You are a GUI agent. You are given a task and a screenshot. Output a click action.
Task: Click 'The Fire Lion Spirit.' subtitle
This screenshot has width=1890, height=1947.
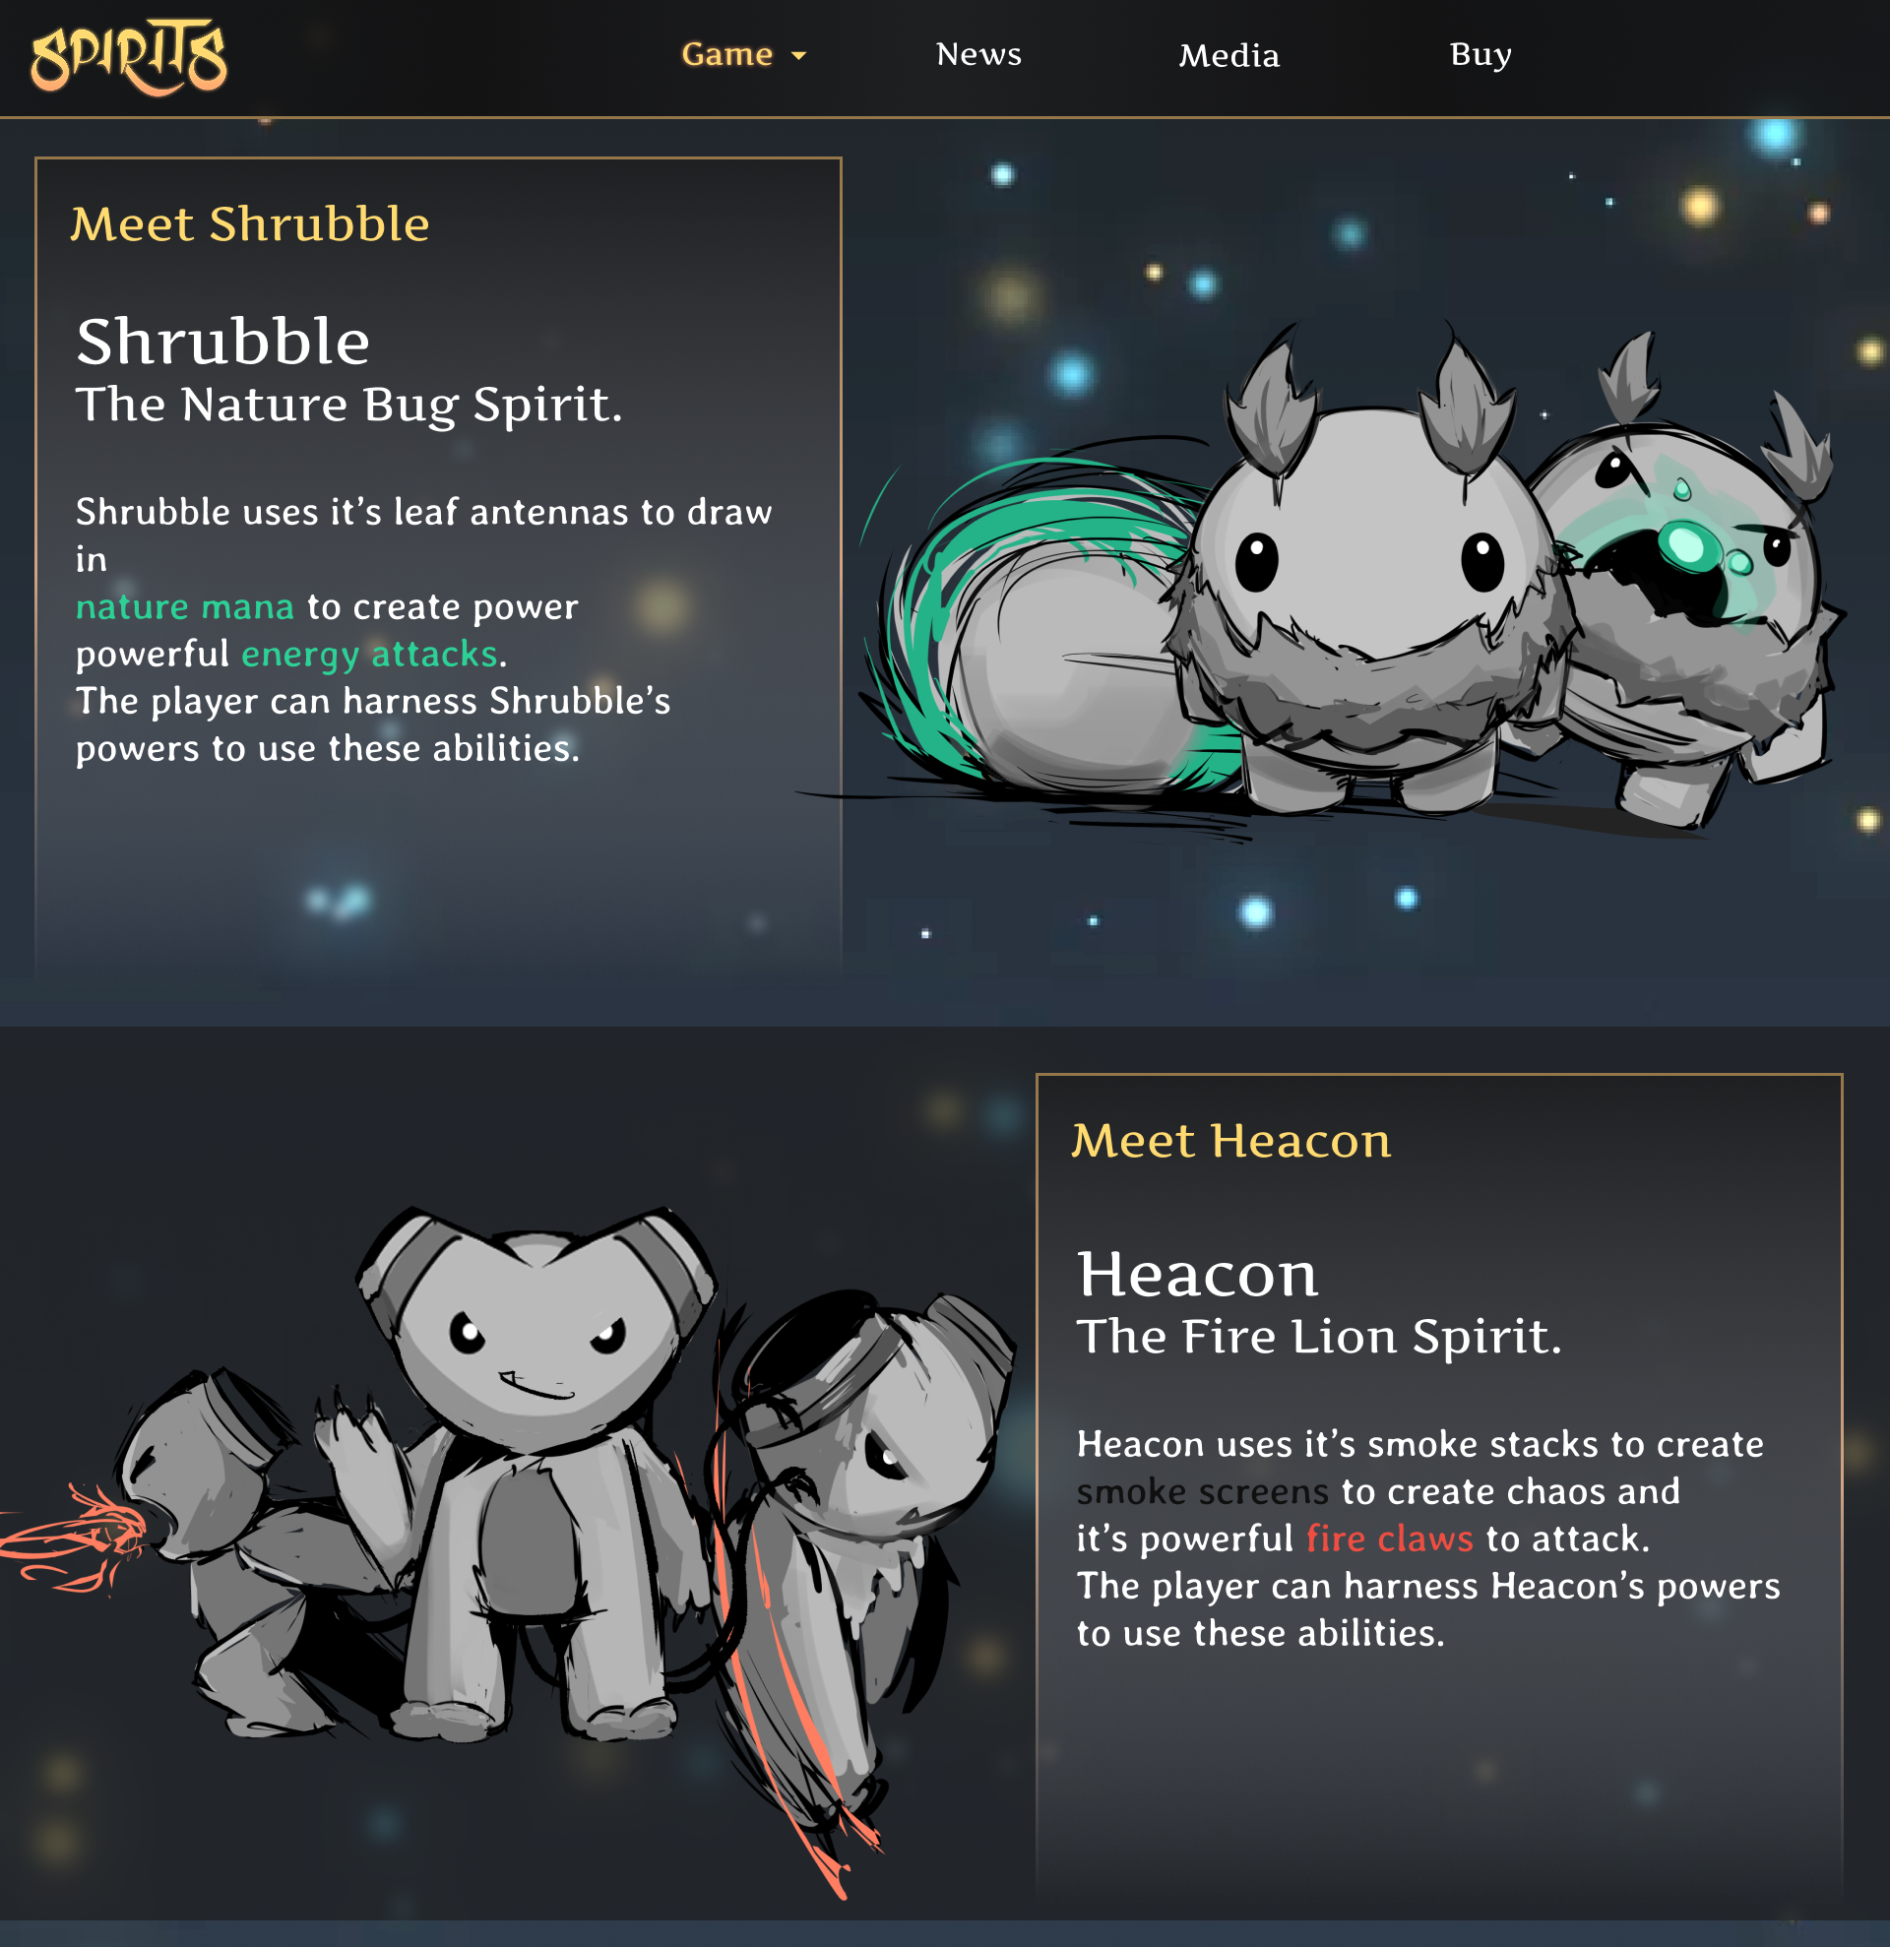[1319, 1337]
